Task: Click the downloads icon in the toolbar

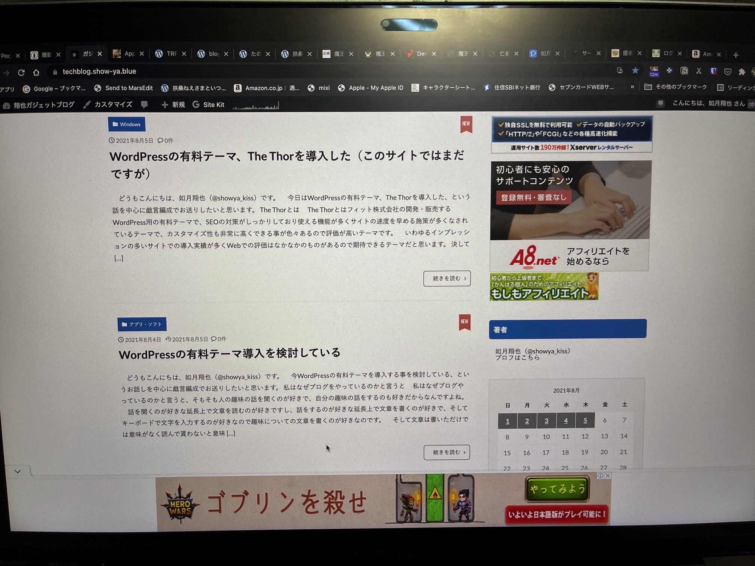Action: click(621, 70)
